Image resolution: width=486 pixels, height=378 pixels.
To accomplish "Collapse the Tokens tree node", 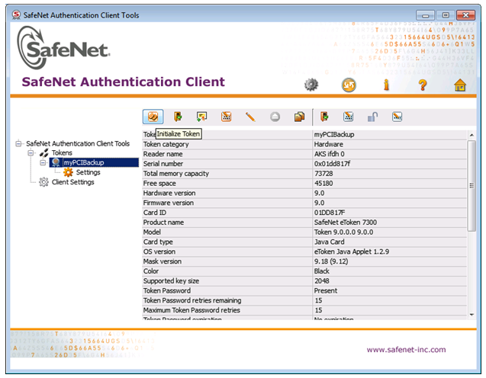I will coord(31,153).
